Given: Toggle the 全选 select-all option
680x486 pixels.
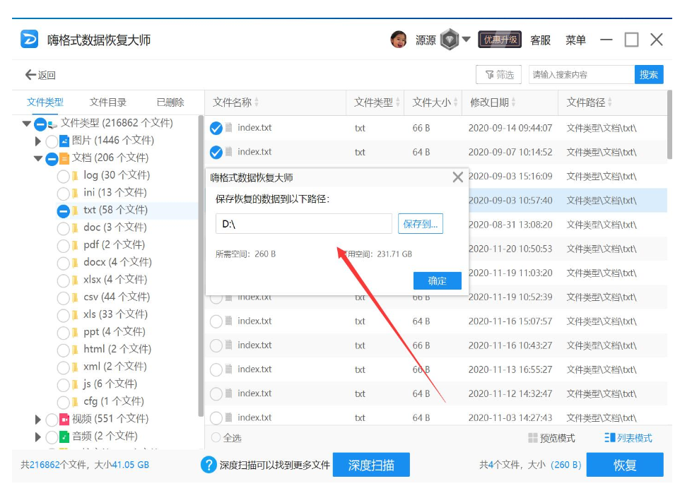Looking at the screenshot, I should tap(216, 438).
